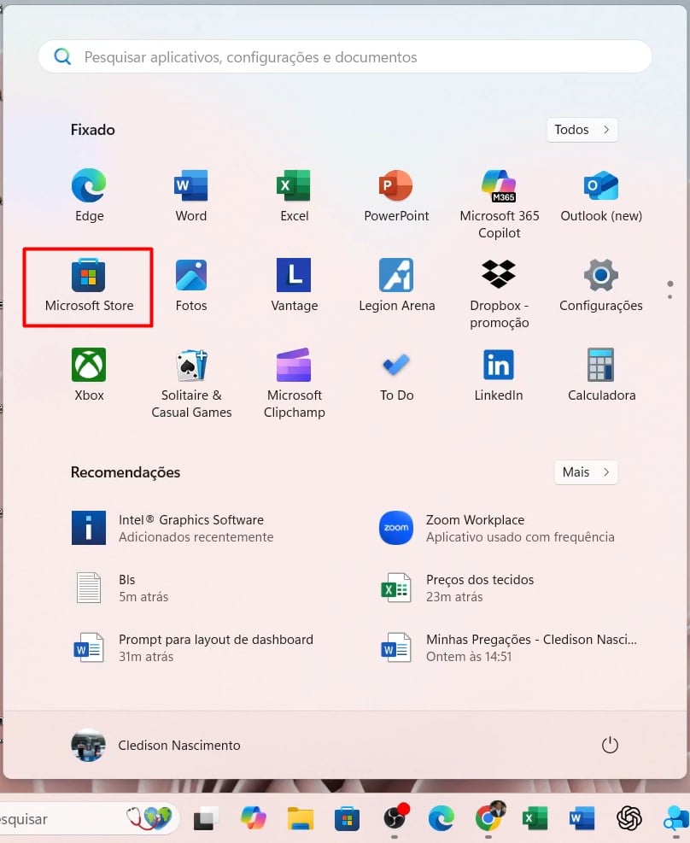The width and height of the screenshot is (690, 843).
Task: Open OBS Studio from the taskbar
Action: (395, 817)
